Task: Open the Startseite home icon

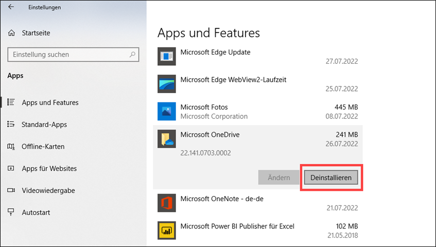Action: pyautogui.click(x=11, y=33)
